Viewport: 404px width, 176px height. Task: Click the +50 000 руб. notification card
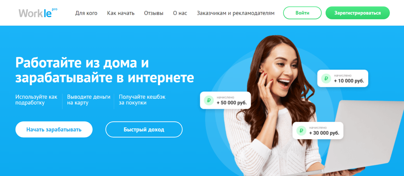pos(225,100)
